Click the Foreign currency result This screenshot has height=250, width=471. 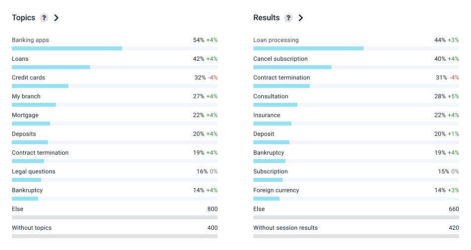point(276,190)
